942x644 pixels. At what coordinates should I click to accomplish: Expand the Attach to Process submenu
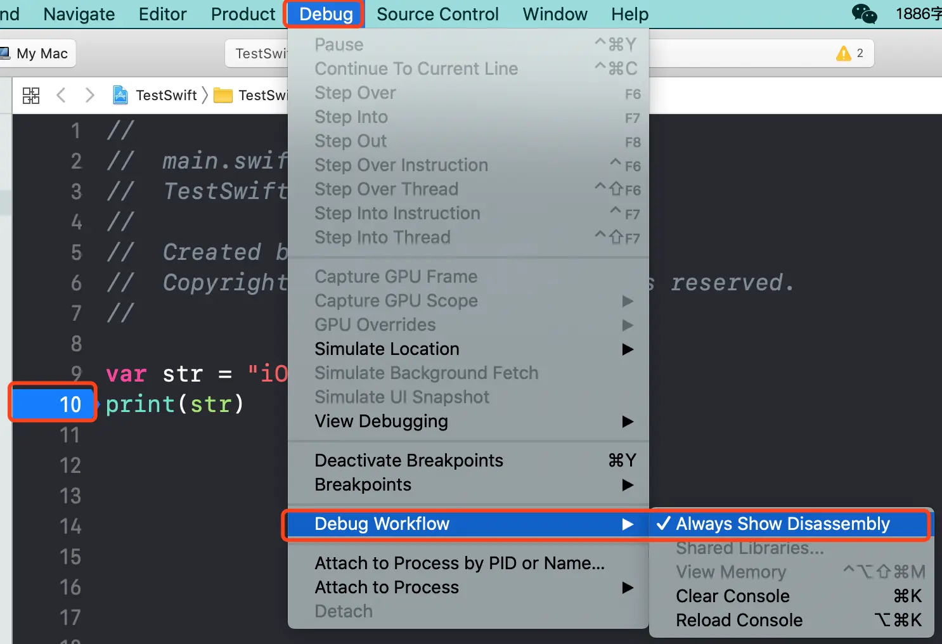click(468, 588)
